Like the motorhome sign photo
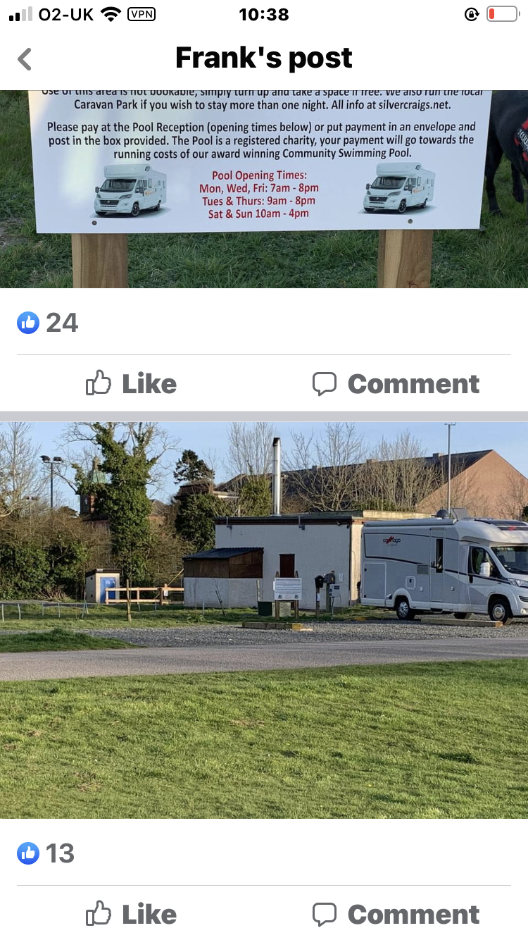Image resolution: width=528 pixels, height=940 pixels. point(131,384)
